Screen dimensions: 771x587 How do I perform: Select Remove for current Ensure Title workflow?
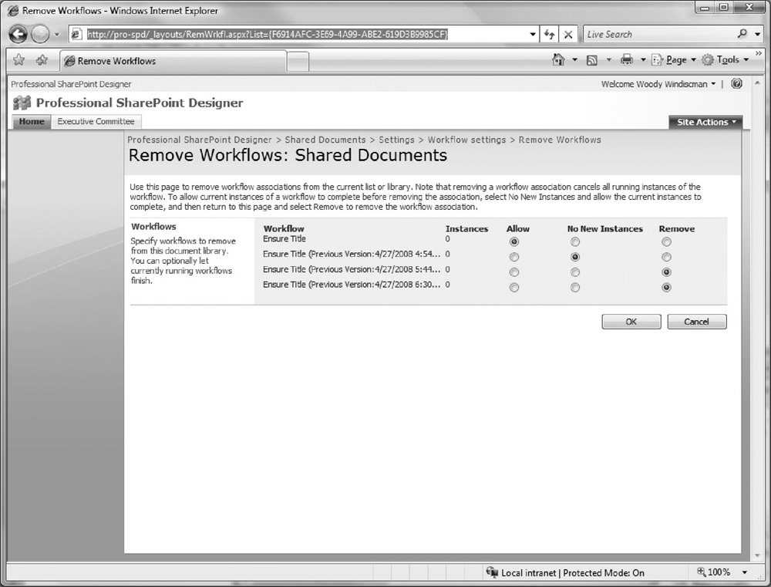[x=666, y=241]
